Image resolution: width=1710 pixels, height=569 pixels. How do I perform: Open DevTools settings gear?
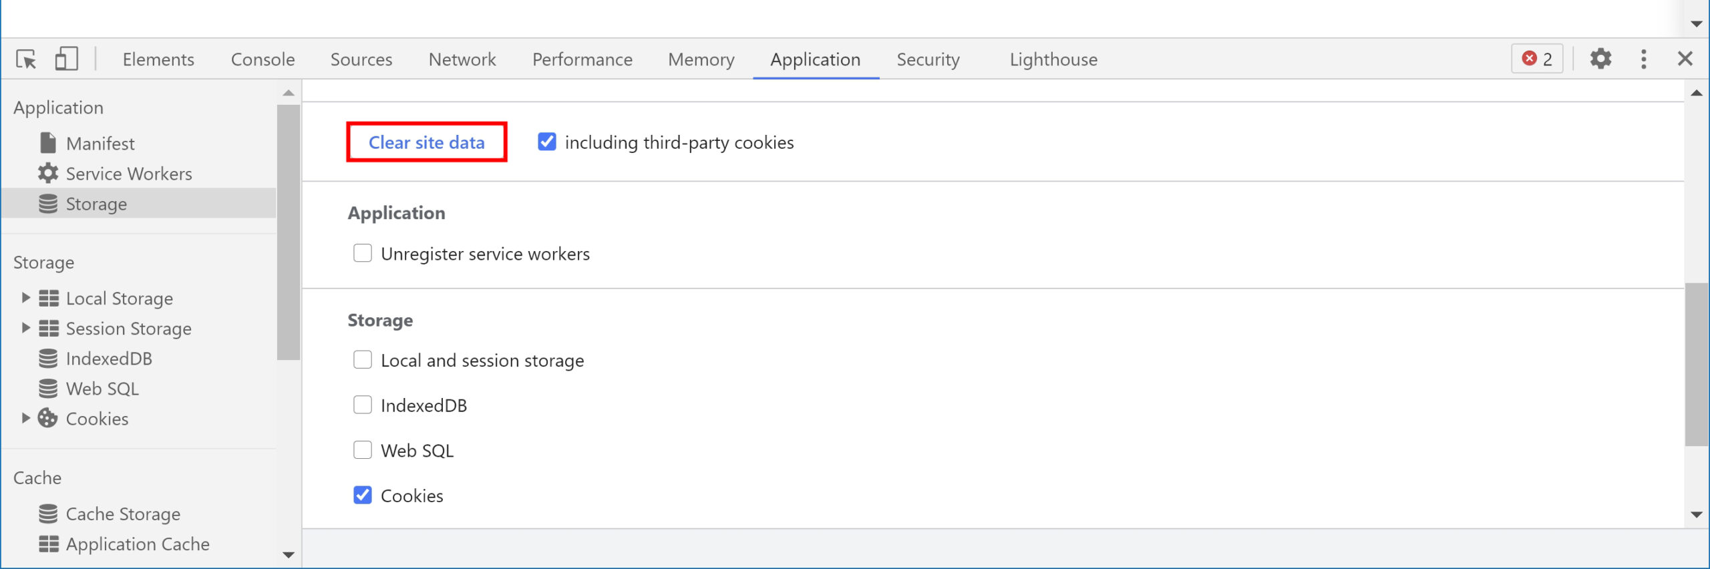coord(1600,59)
